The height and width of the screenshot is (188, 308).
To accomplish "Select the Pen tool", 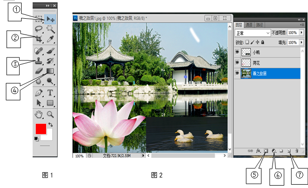I will [x=39, y=93].
